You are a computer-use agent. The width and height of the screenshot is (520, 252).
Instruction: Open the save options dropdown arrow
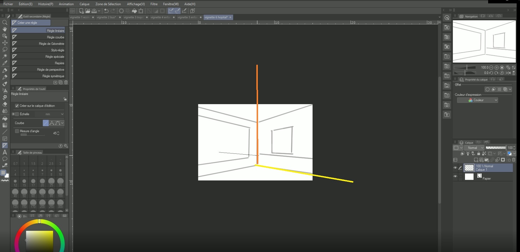point(99,11)
